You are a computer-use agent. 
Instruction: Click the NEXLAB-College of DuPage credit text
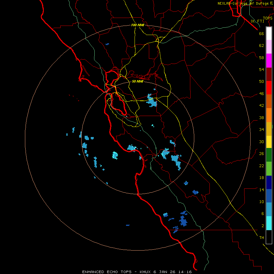245,3
